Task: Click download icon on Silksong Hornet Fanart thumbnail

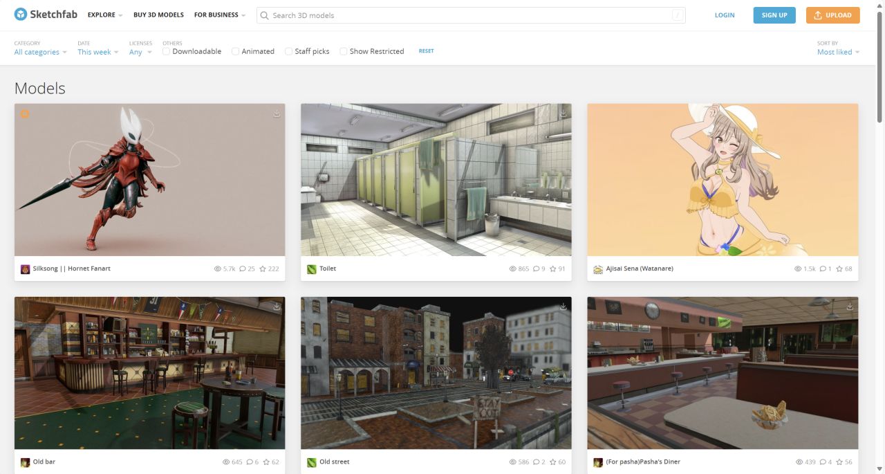Action: pyautogui.click(x=277, y=113)
